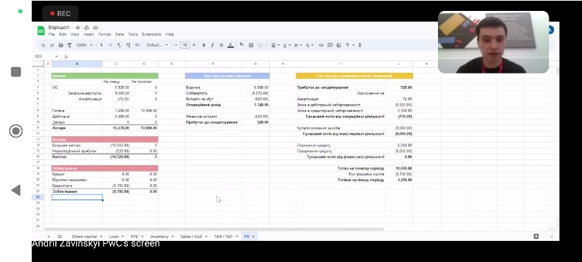The height and width of the screenshot is (262, 582).
Task: Tap the Android back triangle button
Action: click(15, 191)
